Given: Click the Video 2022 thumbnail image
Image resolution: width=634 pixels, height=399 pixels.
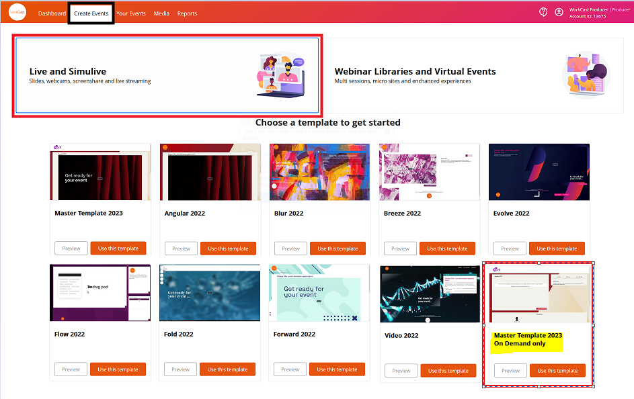Looking at the screenshot, I should pos(430,294).
